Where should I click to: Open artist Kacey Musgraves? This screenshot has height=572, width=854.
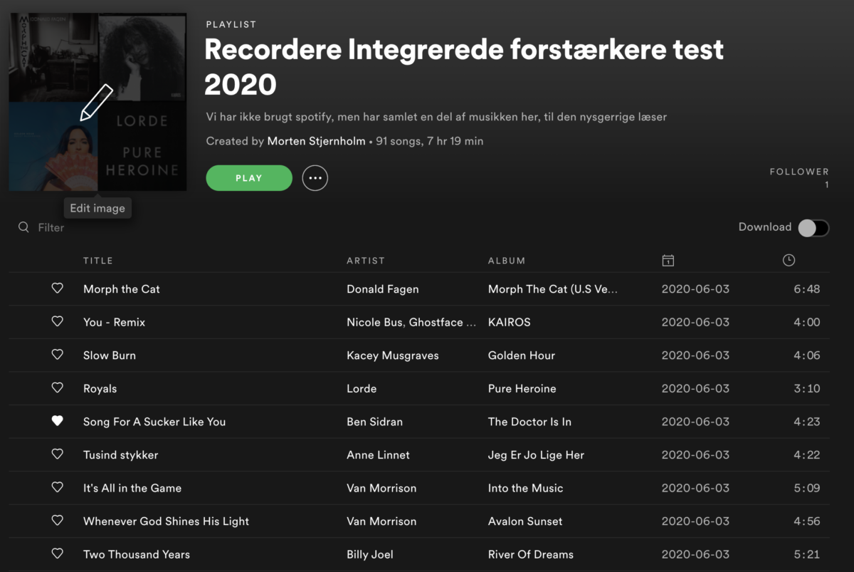pyautogui.click(x=393, y=355)
